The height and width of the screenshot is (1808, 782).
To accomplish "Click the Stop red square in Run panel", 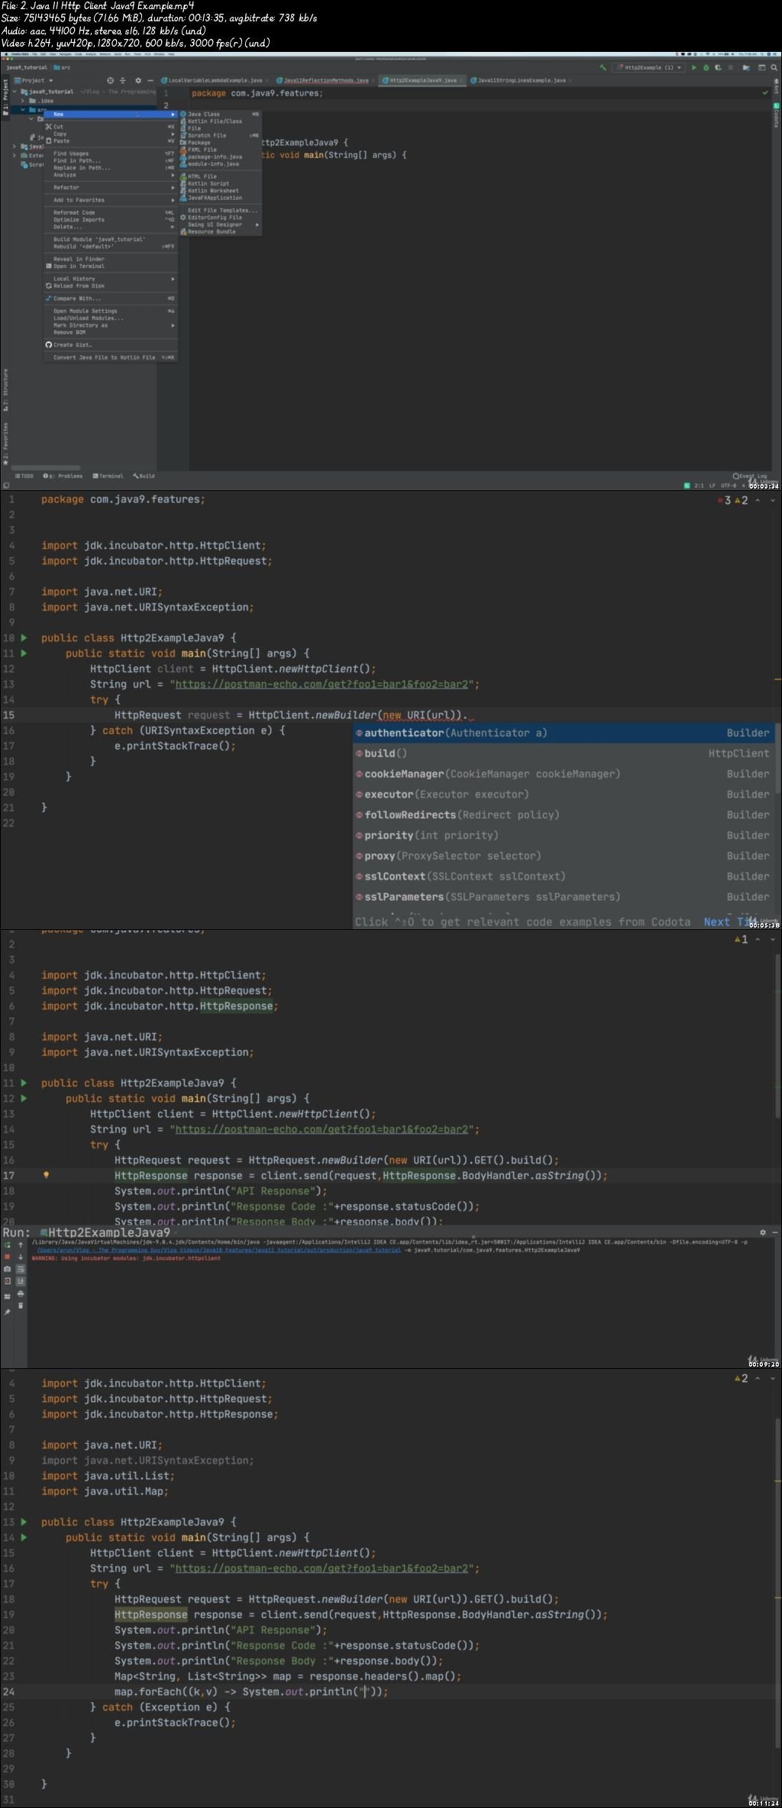I will pyautogui.click(x=8, y=1256).
